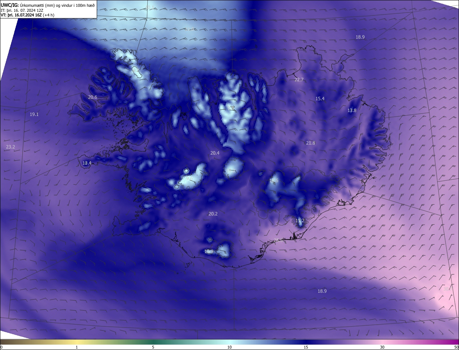Click the 20.6 value label
The width and height of the screenshot is (459, 350).
93,97
